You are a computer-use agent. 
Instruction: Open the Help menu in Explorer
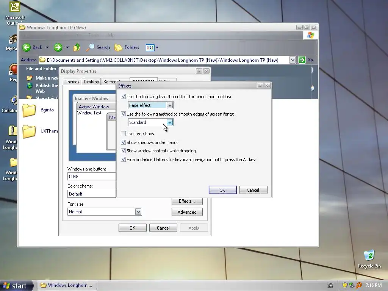pos(110,35)
